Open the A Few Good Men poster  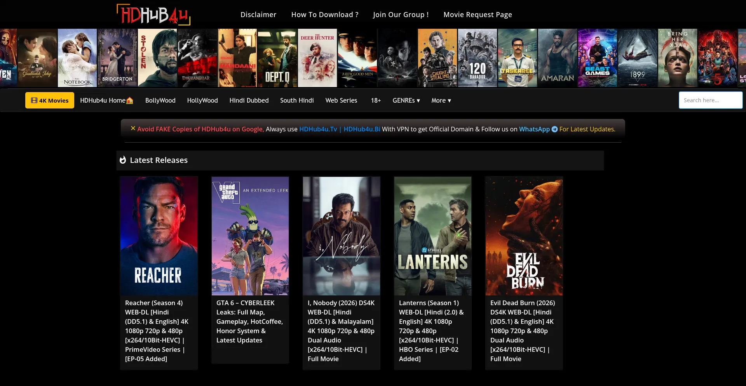tap(357, 58)
